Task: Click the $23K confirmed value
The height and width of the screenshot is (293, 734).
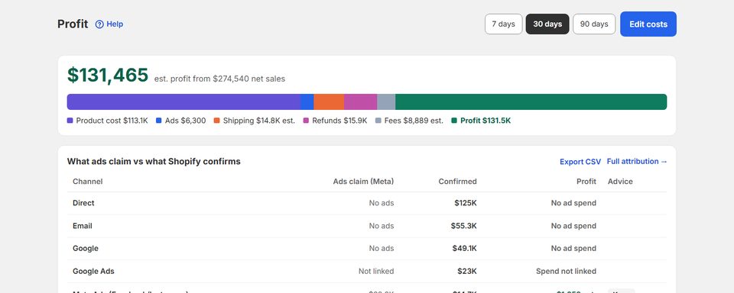Action: click(x=467, y=272)
